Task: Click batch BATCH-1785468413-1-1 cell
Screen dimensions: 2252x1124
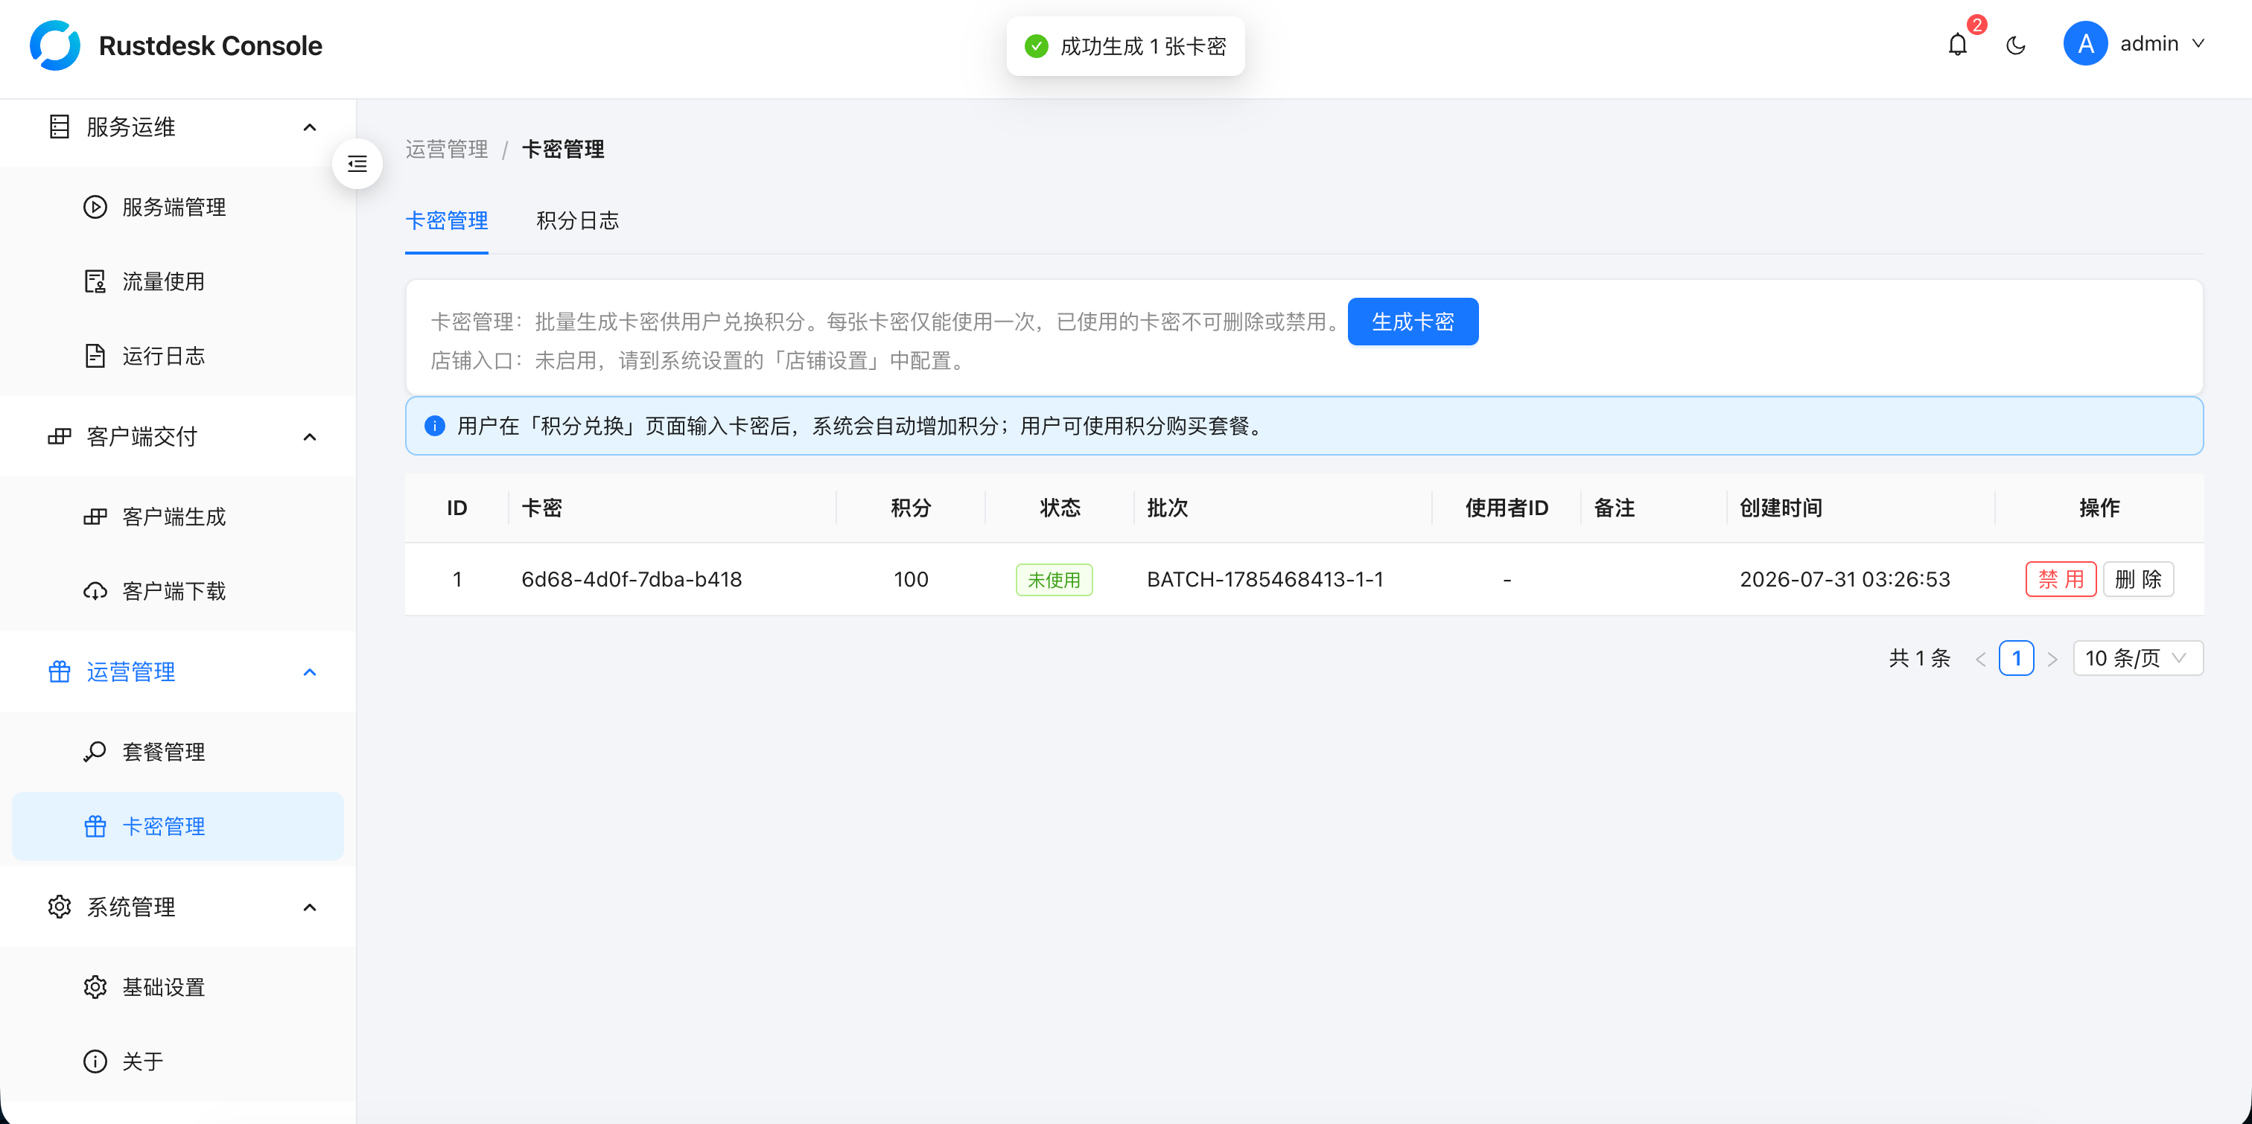Action: [x=1265, y=579]
